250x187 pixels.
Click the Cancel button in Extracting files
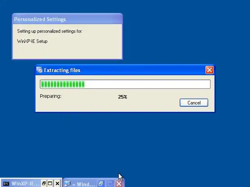[x=194, y=102]
